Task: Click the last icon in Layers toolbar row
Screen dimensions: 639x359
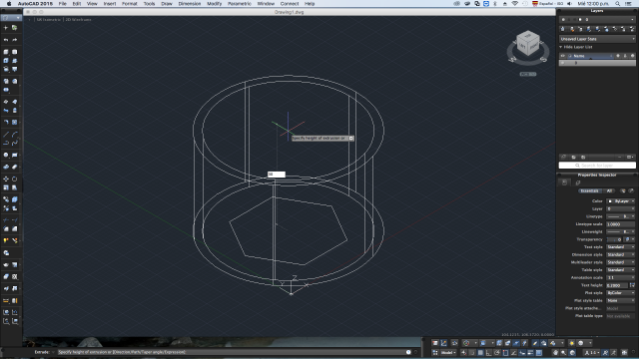Action: pyautogui.click(x=632, y=29)
